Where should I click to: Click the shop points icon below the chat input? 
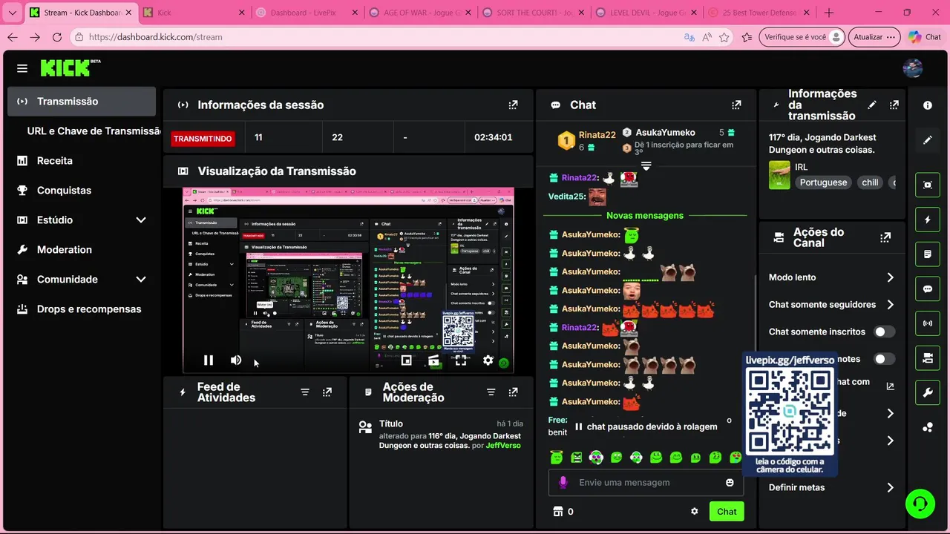558,511
